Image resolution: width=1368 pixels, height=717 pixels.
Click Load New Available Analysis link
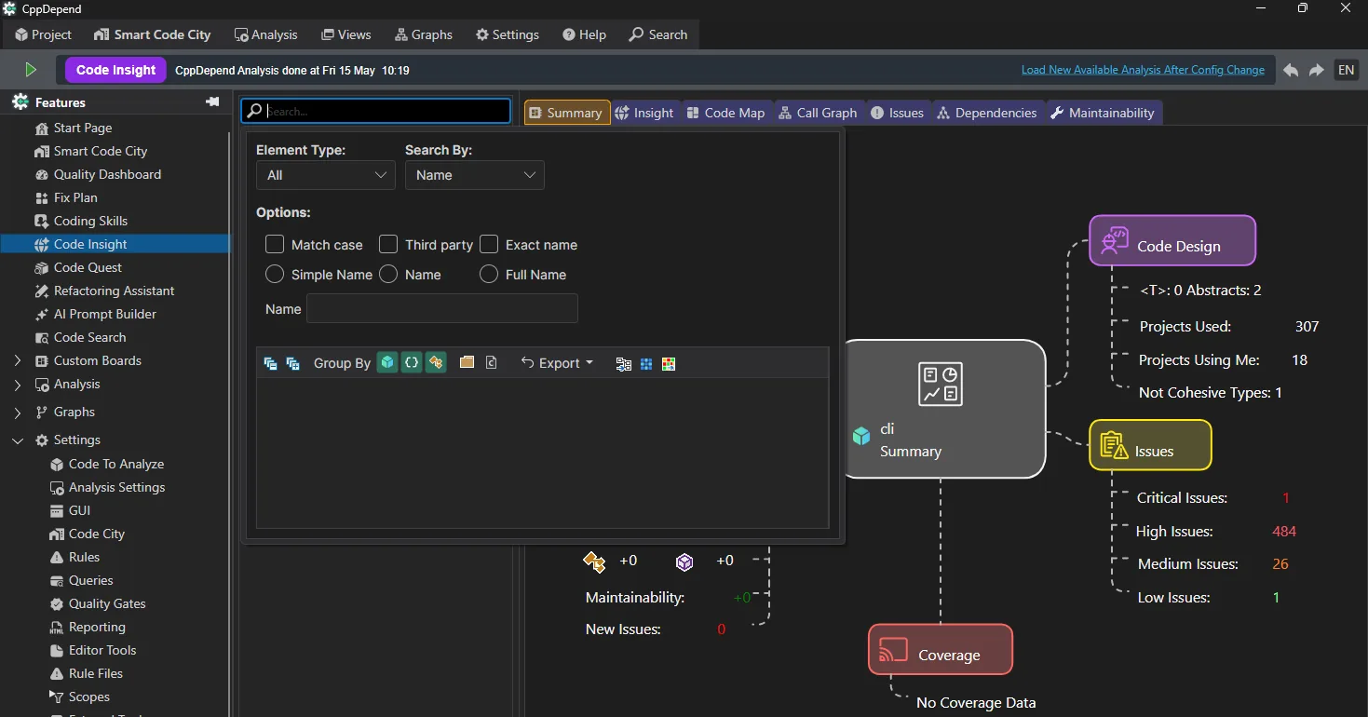(x=1143, y=70)
